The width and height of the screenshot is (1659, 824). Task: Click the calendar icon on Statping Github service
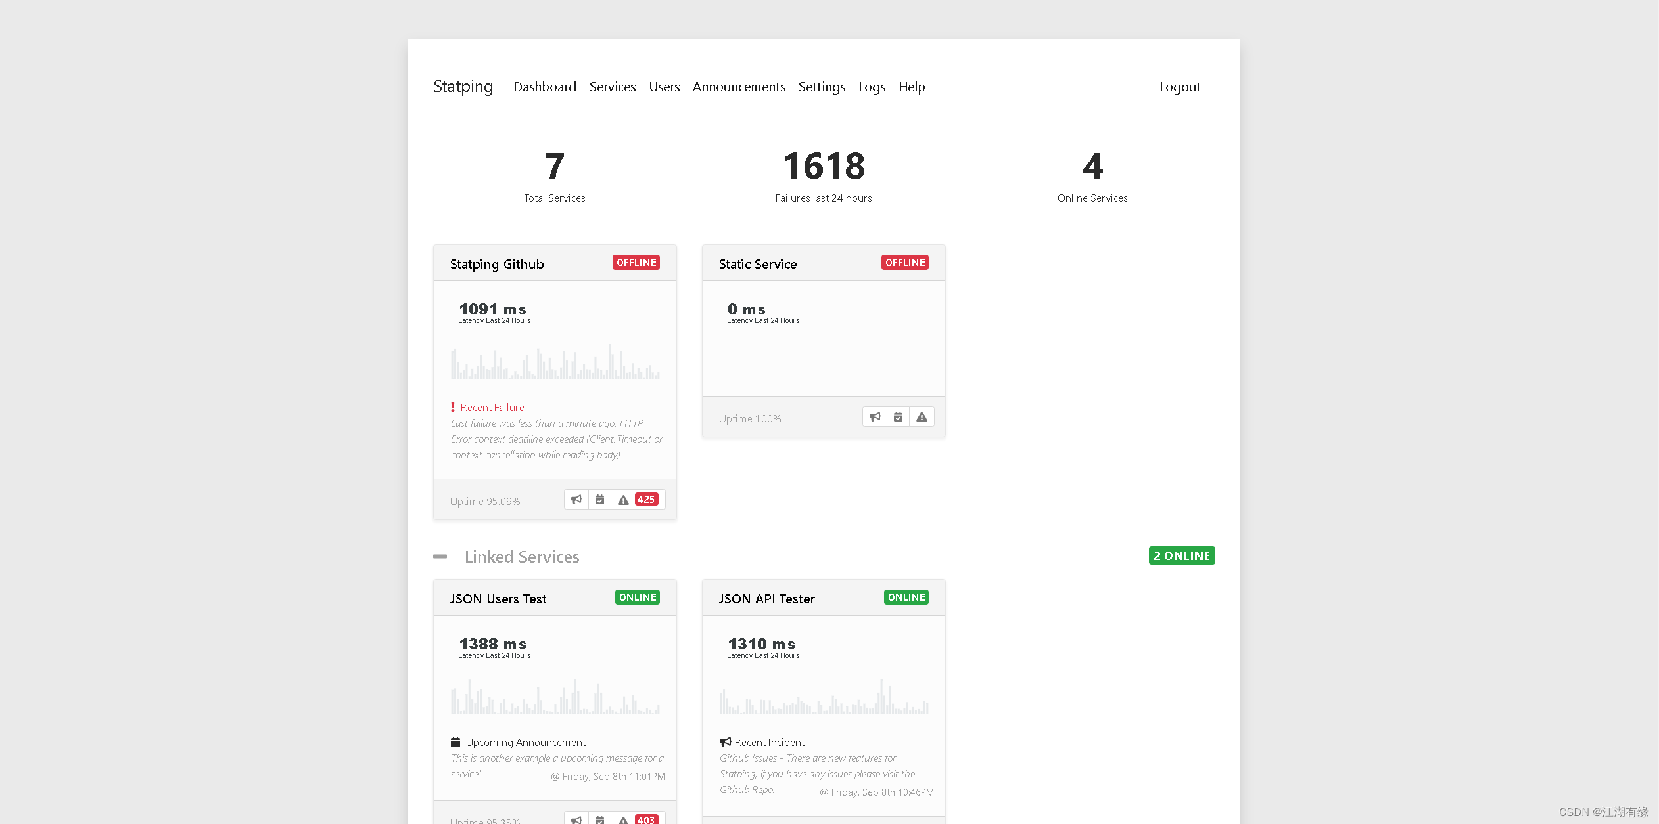(x=600, y=498)
